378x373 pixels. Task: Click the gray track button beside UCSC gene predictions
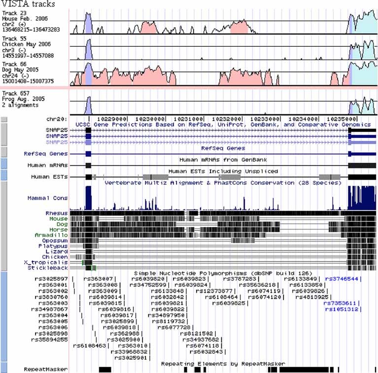(x=4, y=134)
